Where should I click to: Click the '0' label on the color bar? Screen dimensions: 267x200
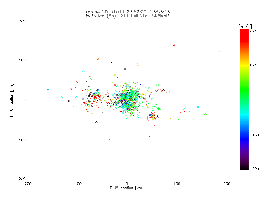pos(250,100)
